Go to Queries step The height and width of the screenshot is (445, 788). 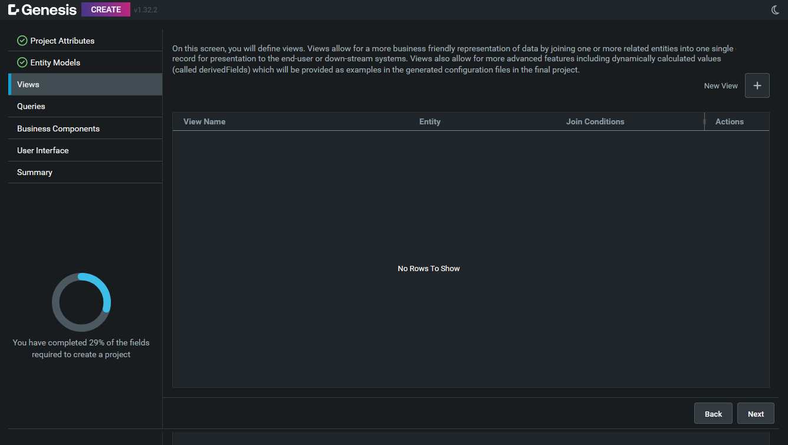pyautogui.click(x=85, y=106)
